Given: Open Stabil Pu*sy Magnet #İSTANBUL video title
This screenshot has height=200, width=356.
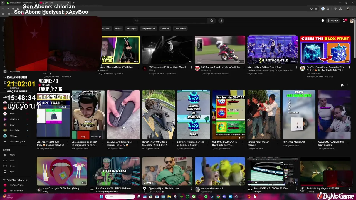Looking at the screenshot, I should point(323,189).
